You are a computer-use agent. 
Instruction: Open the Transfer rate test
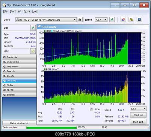(x=20, y=57)
